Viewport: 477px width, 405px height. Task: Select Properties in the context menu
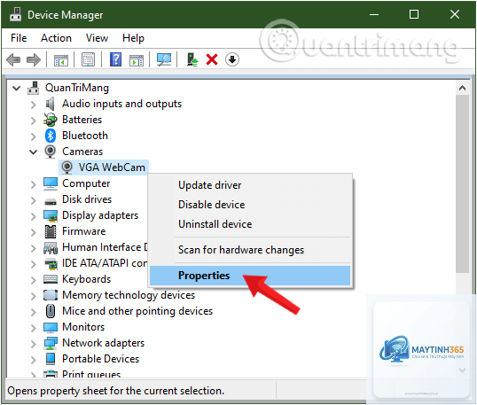250,276
